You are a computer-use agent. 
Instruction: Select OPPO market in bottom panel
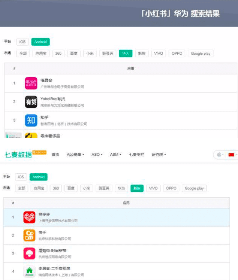pos(171,188)
